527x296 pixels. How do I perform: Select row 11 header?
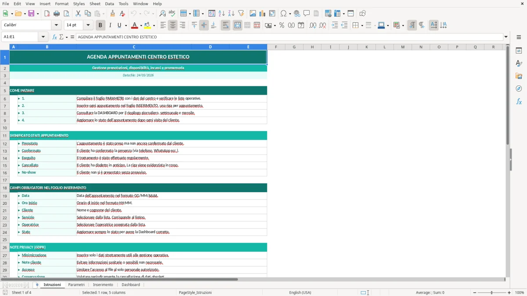(x=5, y=136)
